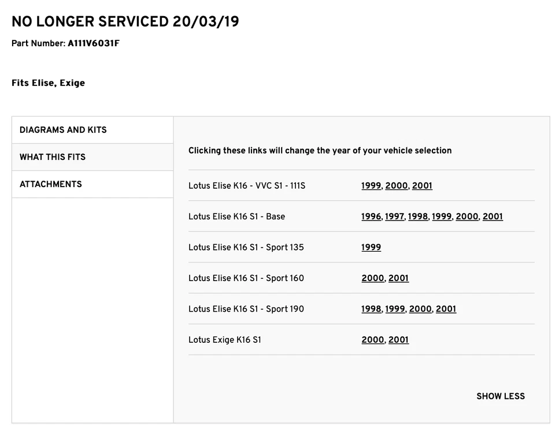Pick 1996 for Elise K16 S1 Base

(371, 216)
